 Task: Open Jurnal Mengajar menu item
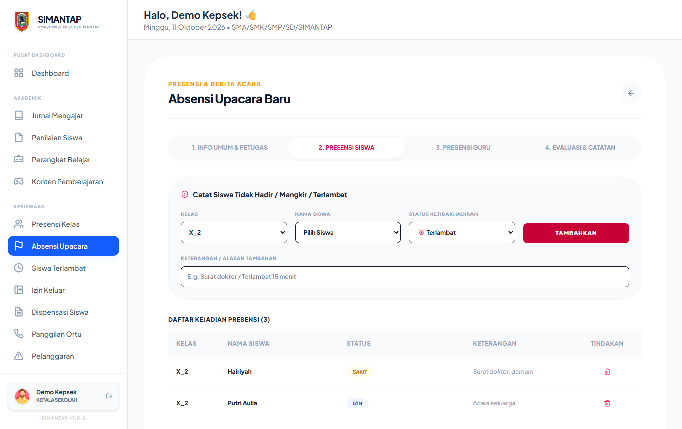pos(63,116)
